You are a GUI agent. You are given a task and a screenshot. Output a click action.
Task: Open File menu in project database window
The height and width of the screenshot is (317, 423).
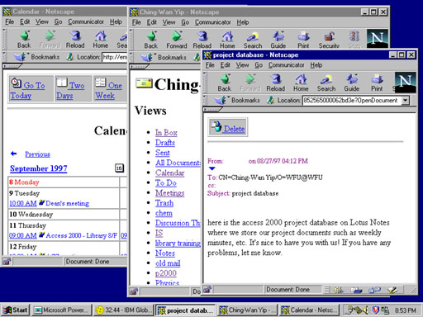(210, 65)
